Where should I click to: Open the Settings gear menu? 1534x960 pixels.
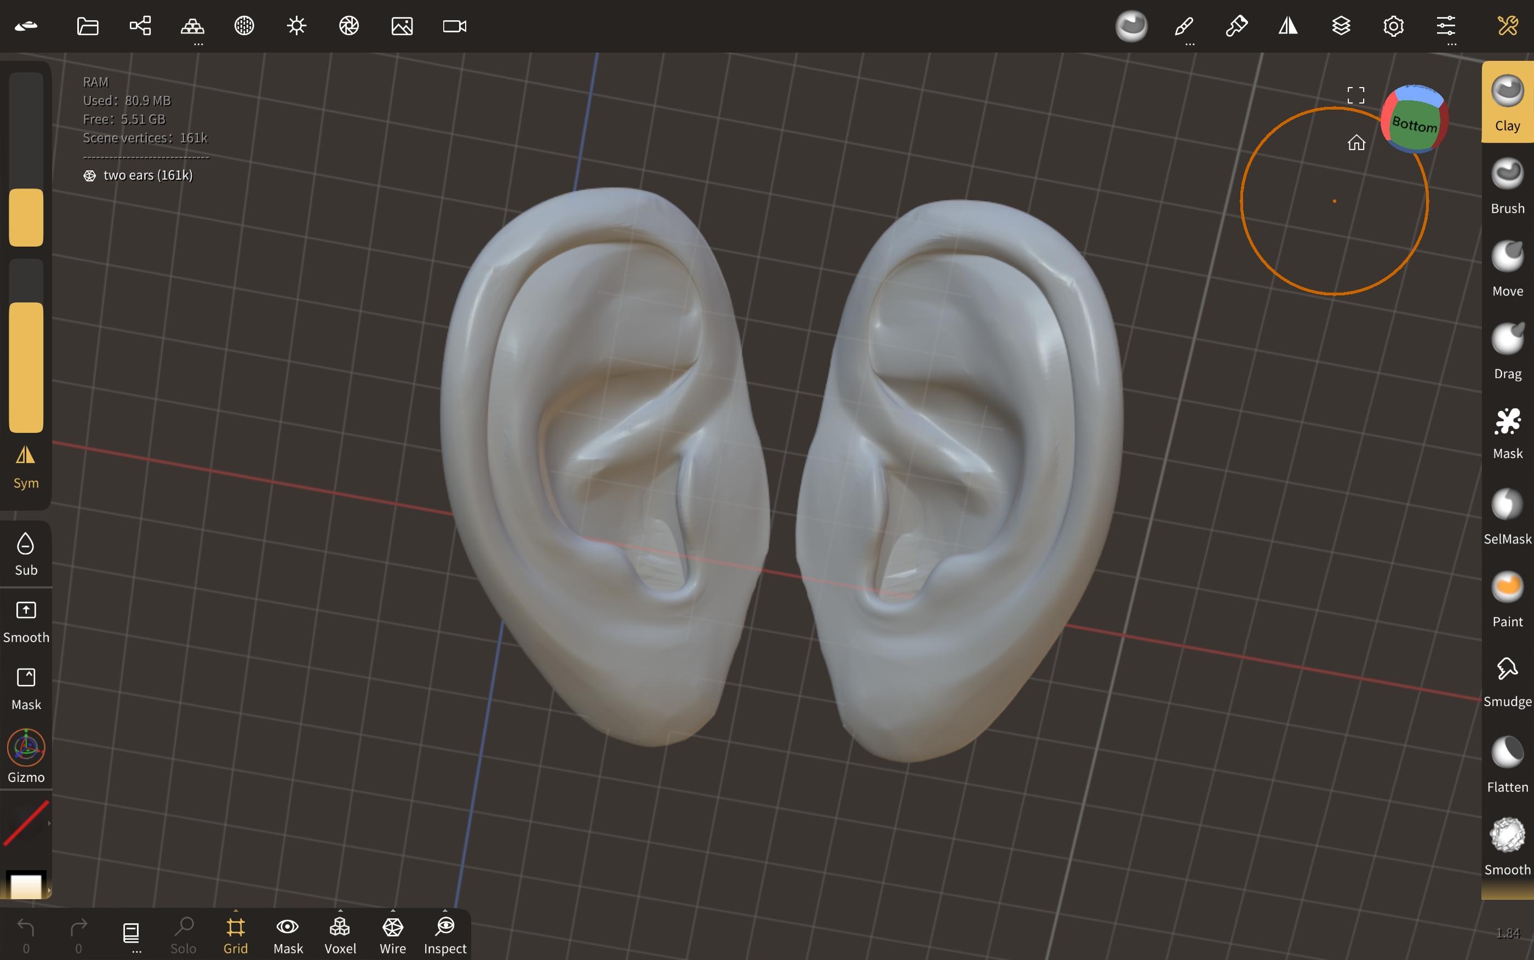coord(1394,26)
